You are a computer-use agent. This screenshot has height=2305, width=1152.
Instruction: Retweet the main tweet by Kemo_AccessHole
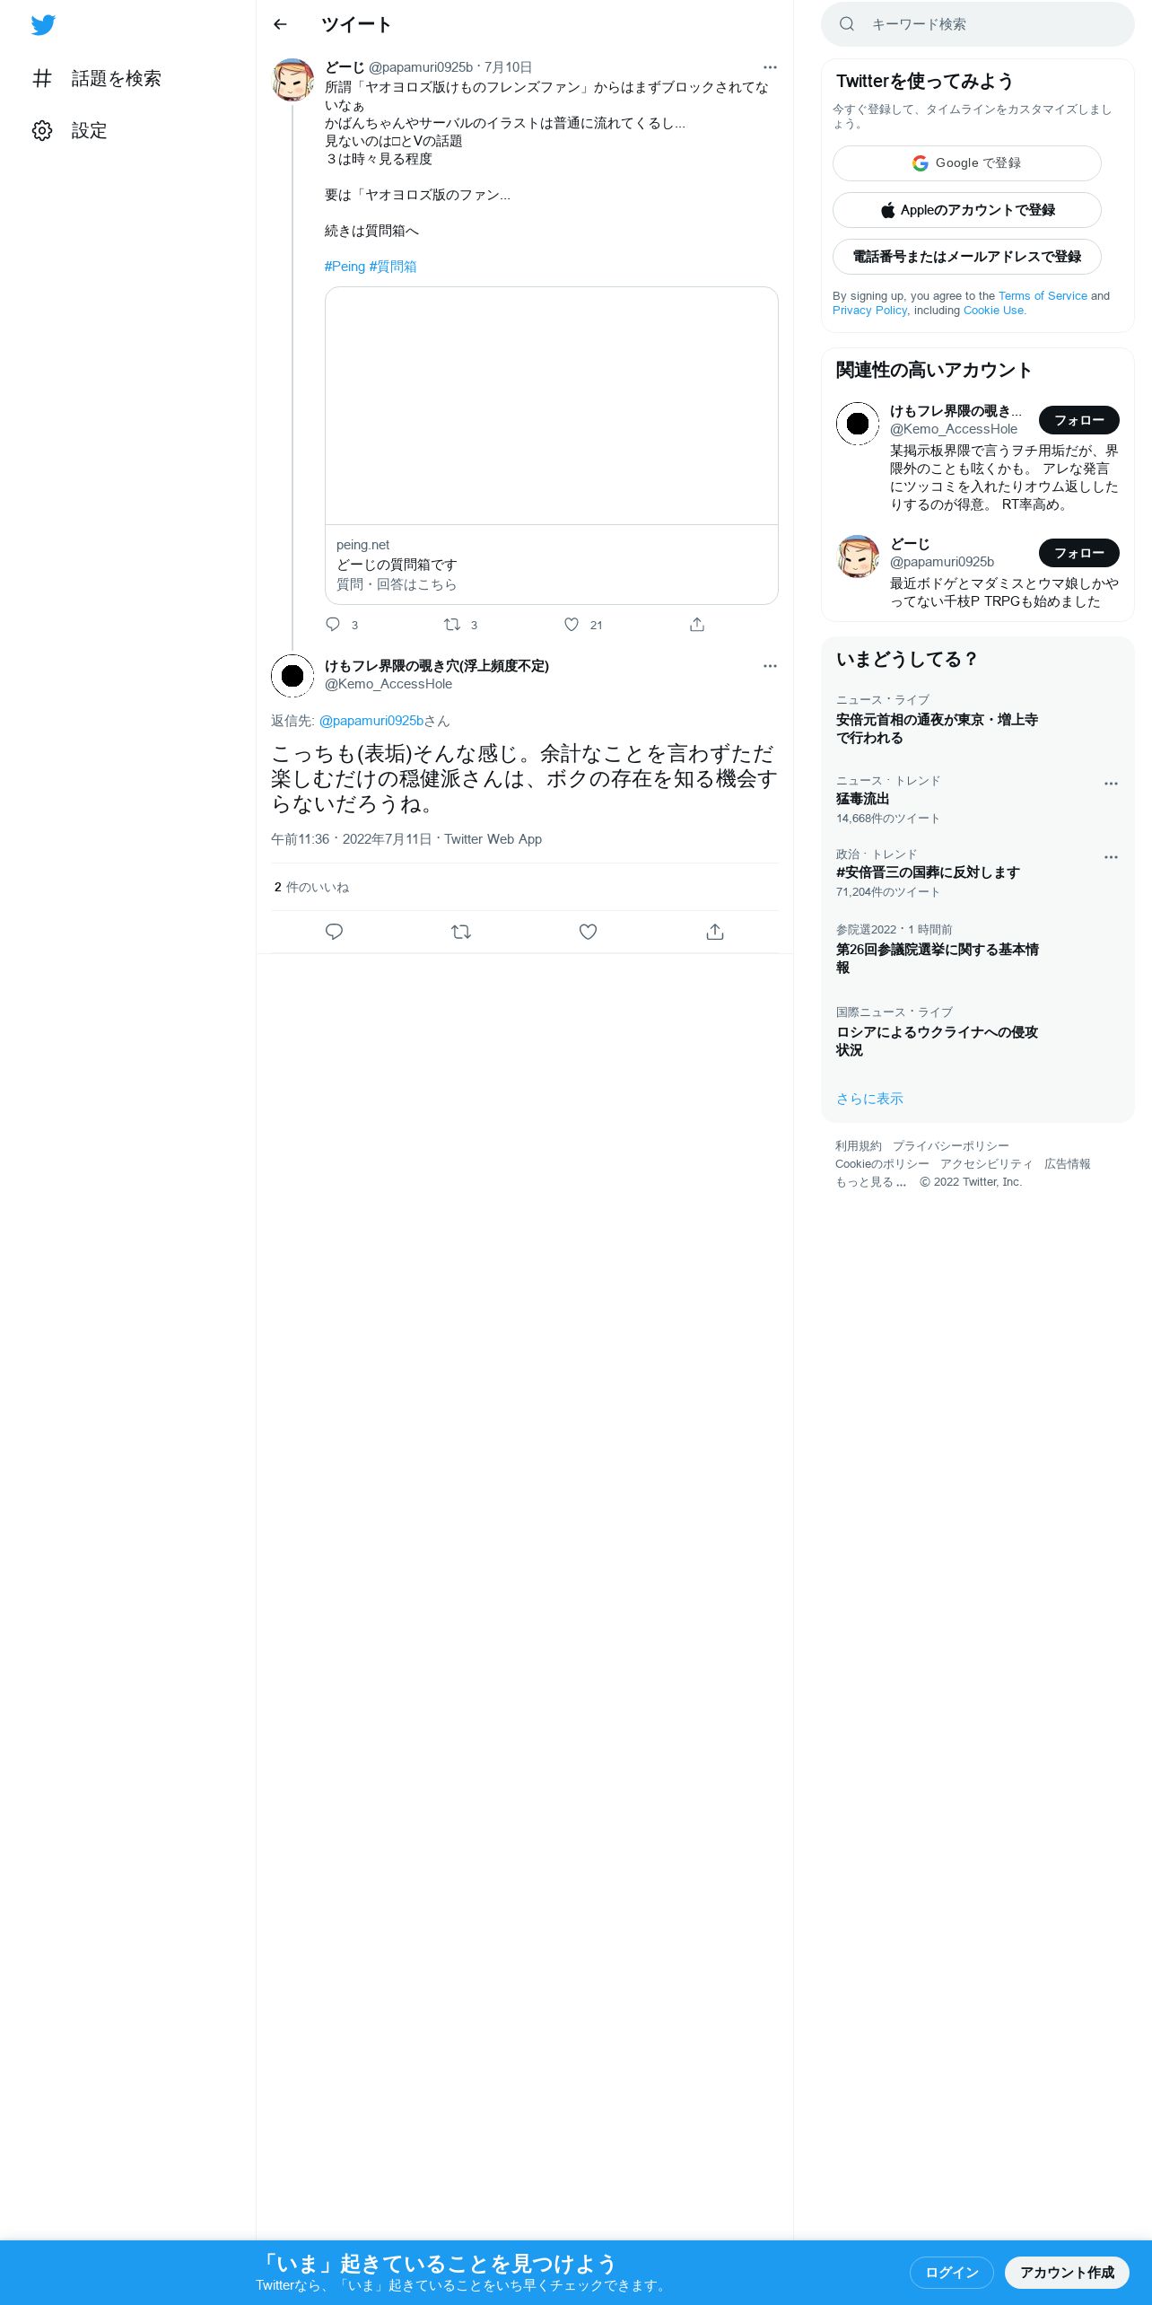461,932
